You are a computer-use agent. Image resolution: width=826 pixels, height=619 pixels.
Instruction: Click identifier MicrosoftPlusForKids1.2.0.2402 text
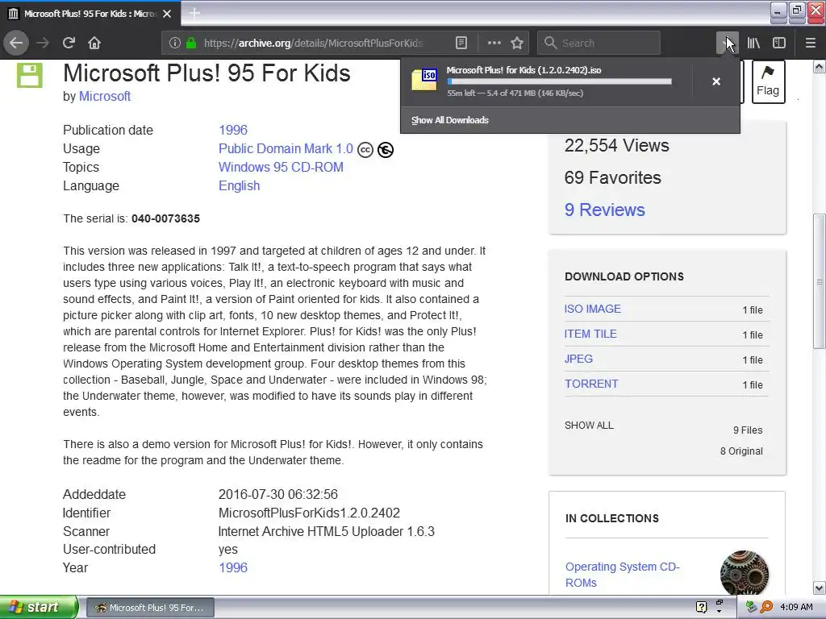pyautogui.click(x=309, y=513)
